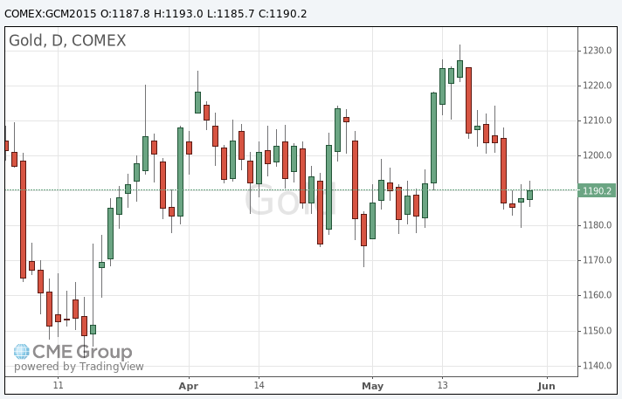Click the CME Group globe logo icon

click(22, 351)
